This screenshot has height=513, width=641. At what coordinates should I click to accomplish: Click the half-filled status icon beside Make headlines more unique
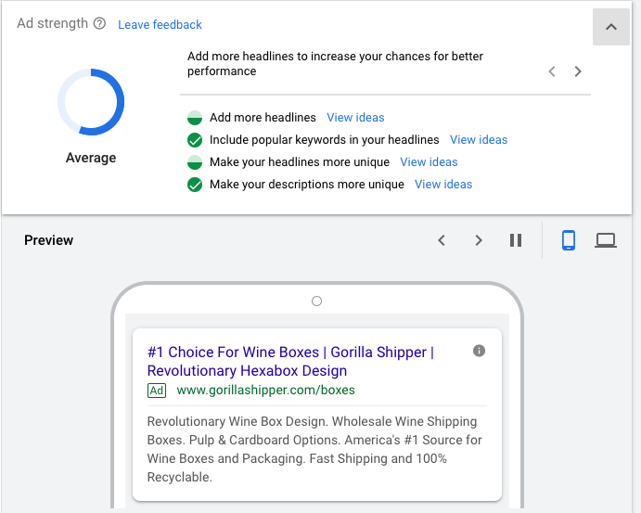point(195,162)
